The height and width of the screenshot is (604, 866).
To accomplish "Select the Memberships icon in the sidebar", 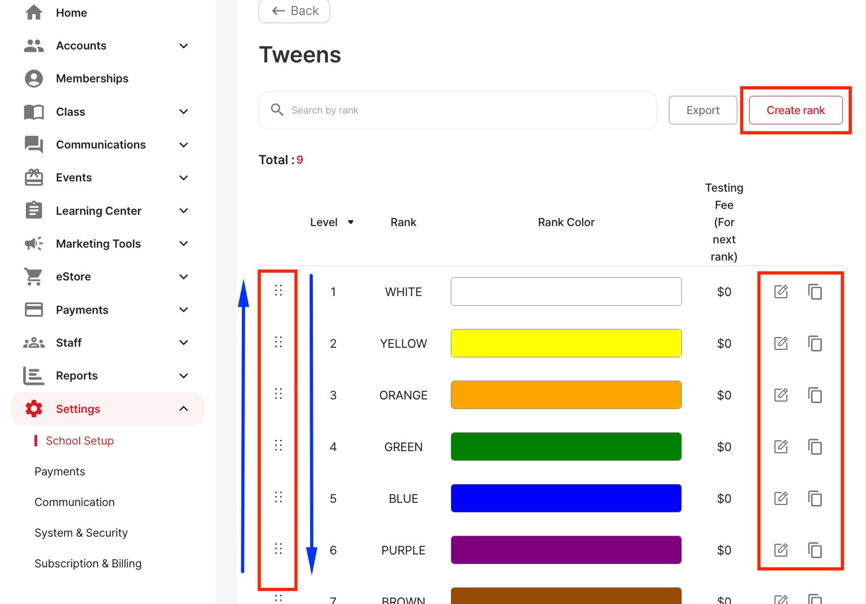I will tap(33, 78).
